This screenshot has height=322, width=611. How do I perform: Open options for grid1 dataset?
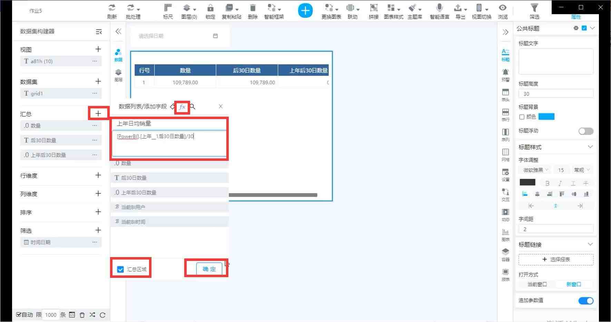click(95, 93)
